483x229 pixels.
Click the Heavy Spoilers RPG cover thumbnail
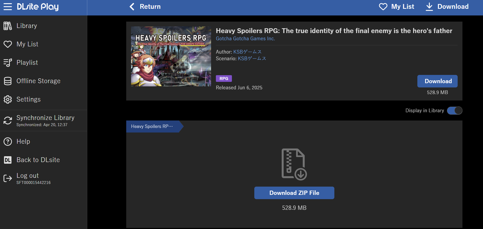click(171, 56)
